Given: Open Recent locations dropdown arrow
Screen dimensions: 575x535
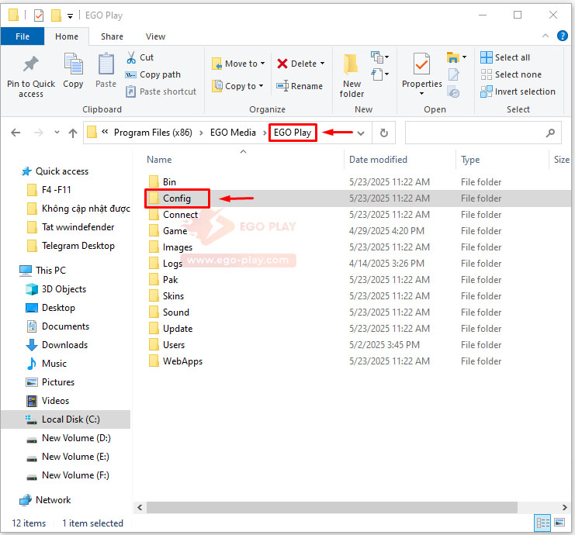Looking at the screenshot, I should [x=57, y=133].
